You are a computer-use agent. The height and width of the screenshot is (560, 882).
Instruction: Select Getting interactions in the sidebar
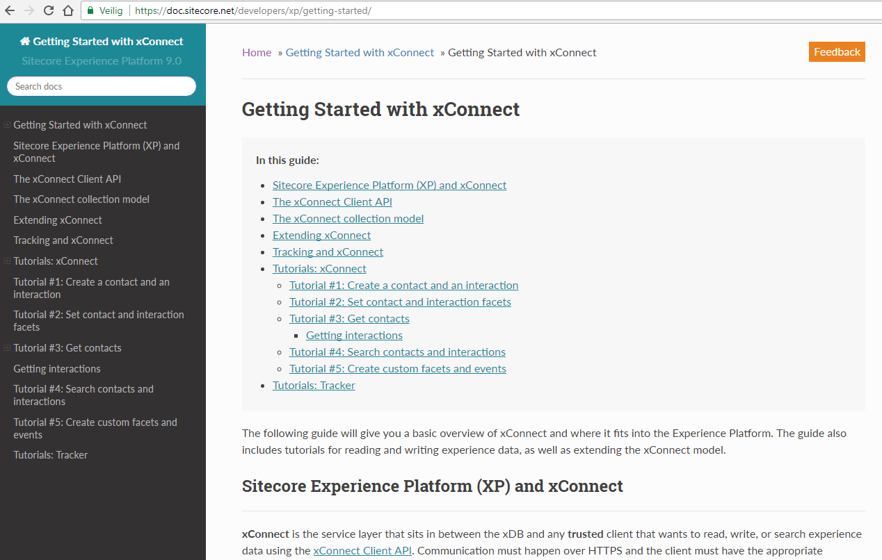pyautogui.click(x=57, y=369)
